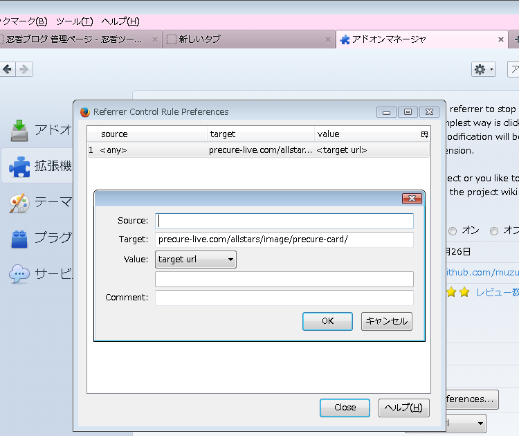Click the Preferences... button behind the dialog
Image resolution: width=519 pixels, height=436 pixels.
pos(472,399)
